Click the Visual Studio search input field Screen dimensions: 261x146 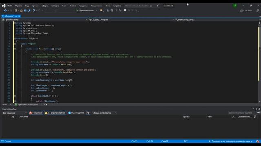coord(140,6)
